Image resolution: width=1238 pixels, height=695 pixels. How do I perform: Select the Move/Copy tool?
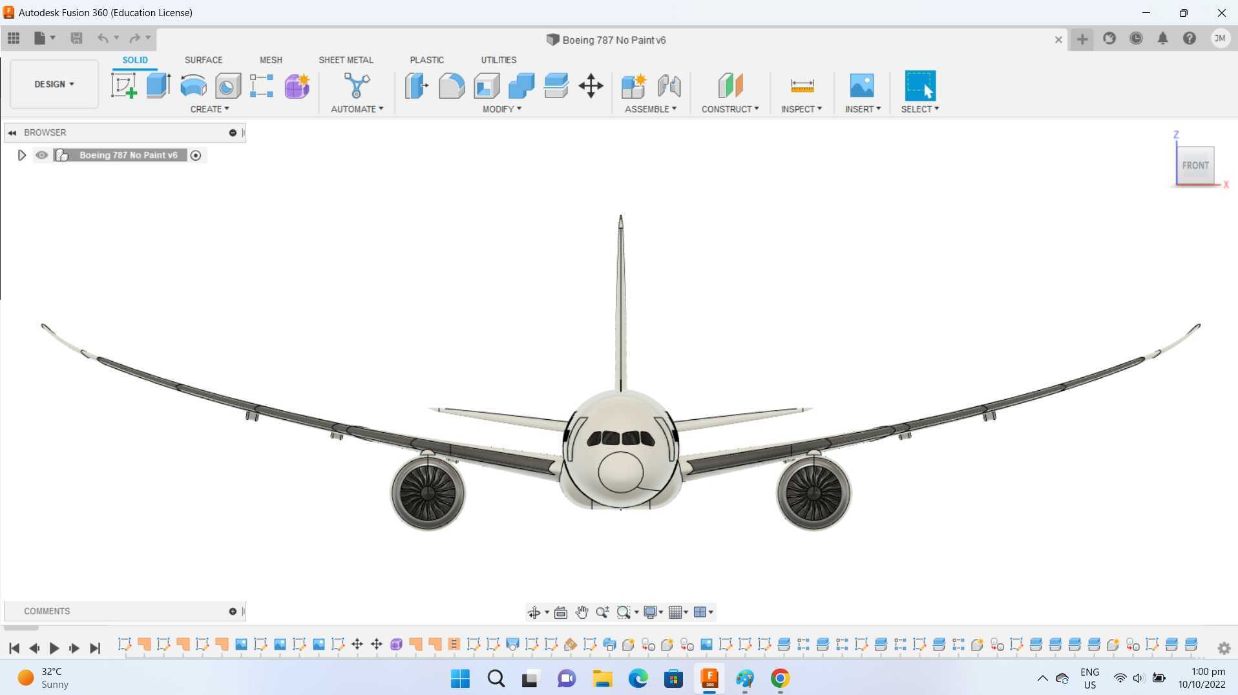[x=591, y=85]
